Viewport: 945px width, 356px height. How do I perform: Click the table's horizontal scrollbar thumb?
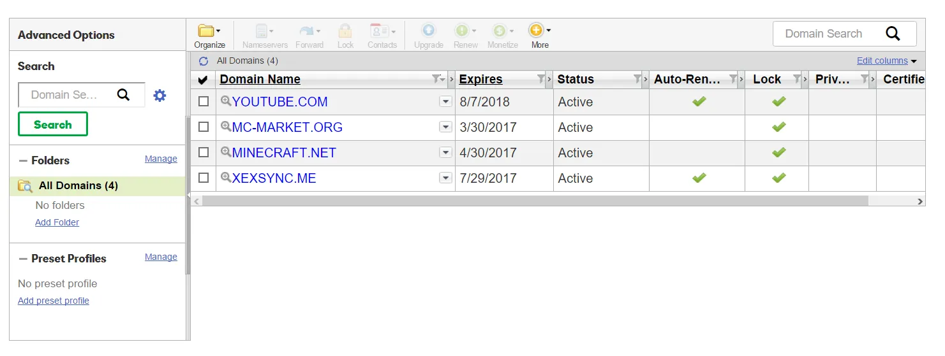(x=535, y=201)
